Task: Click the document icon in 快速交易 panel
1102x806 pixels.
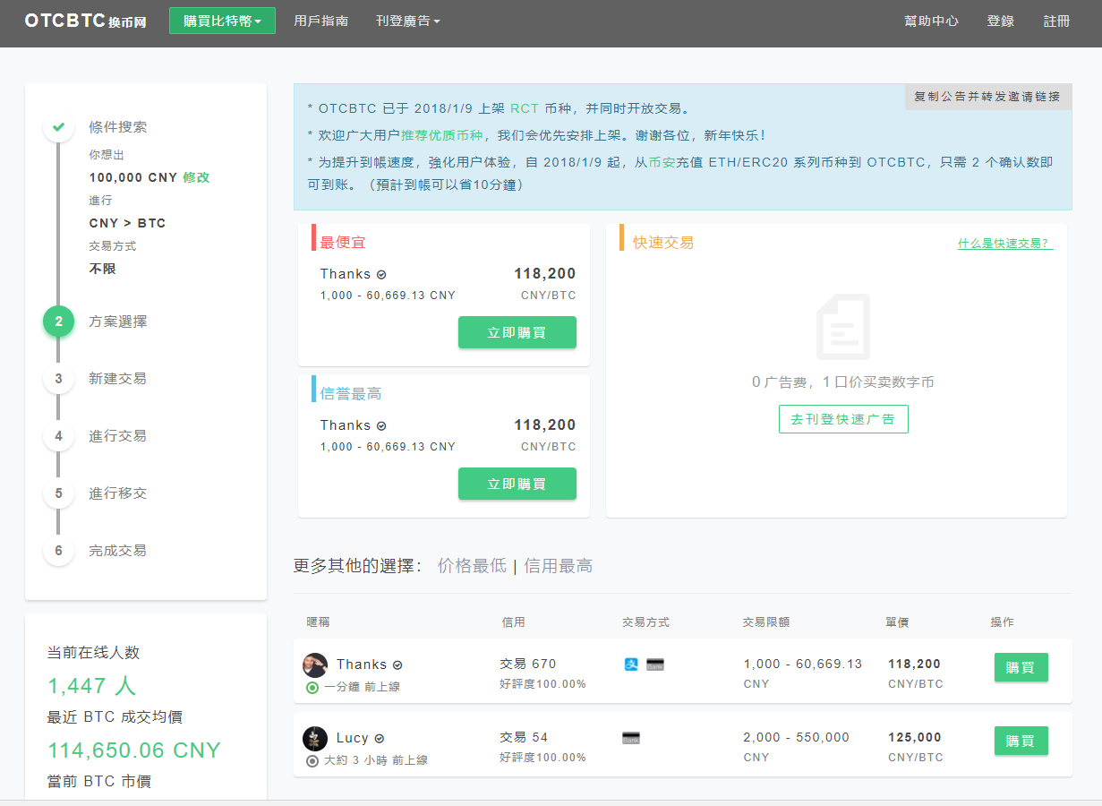Action: [842, 327]
